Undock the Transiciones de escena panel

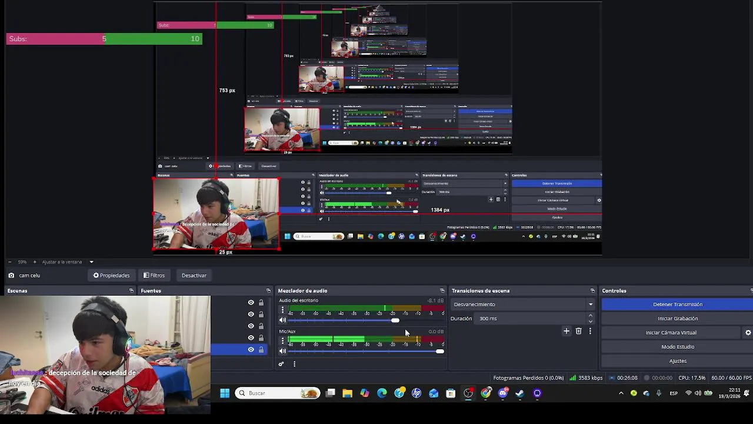tap(592, 290)
